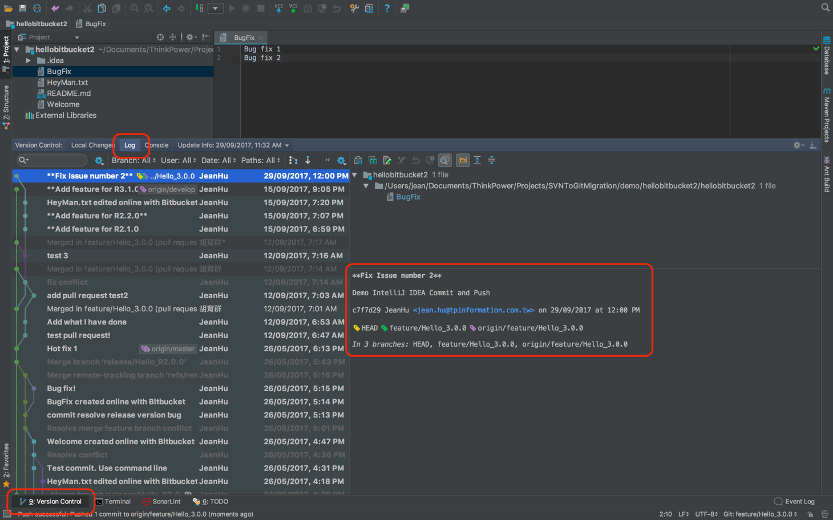Click the collapse all icon in changes toolbar

coord(492,161)
